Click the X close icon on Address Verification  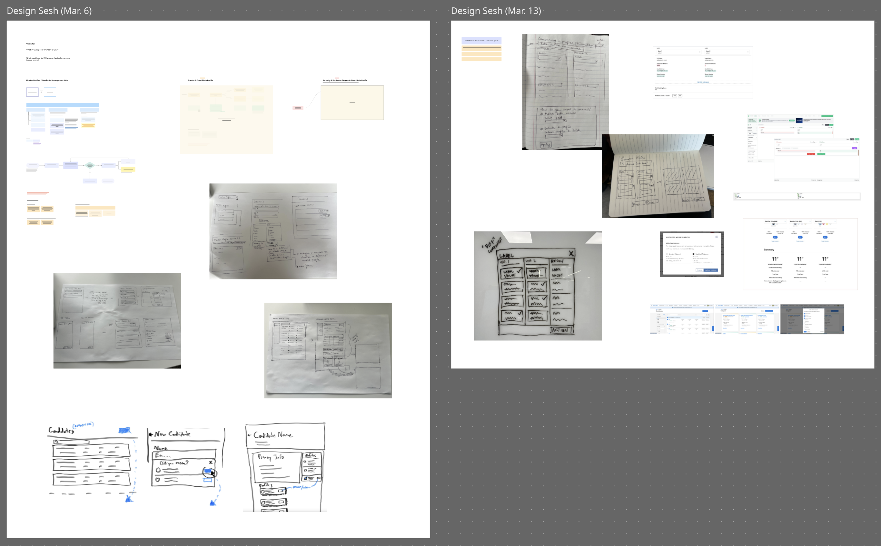point(717,237)
